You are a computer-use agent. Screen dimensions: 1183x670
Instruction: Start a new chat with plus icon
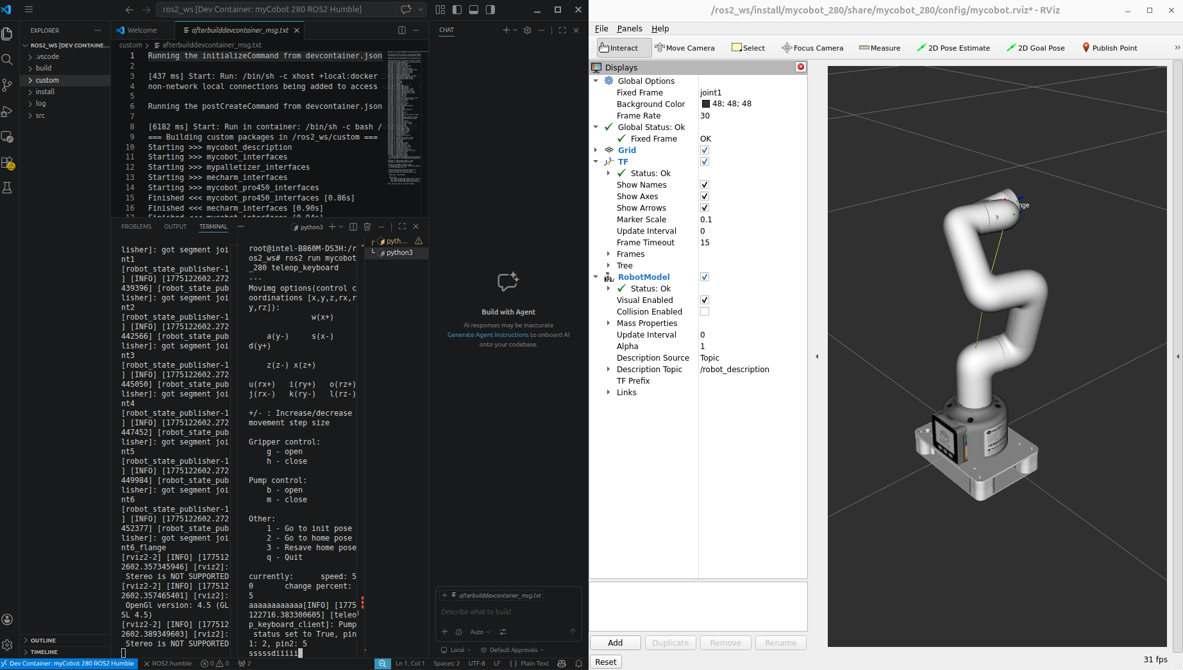pos(506,30)
